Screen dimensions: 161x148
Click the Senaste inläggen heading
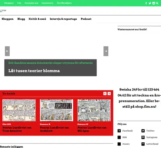(12, 147)
